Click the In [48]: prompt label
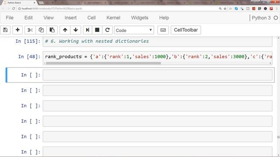 pos(29,57)
